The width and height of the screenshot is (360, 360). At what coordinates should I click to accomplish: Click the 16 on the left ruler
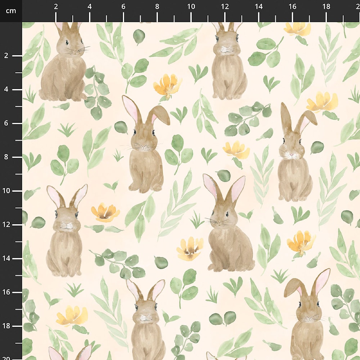(x=6, y=292)
